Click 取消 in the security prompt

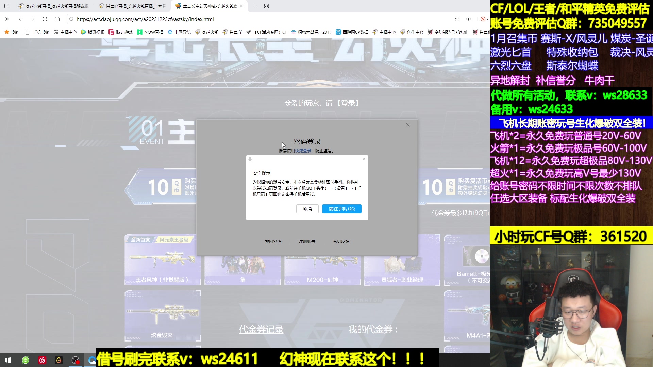[307, 209]
